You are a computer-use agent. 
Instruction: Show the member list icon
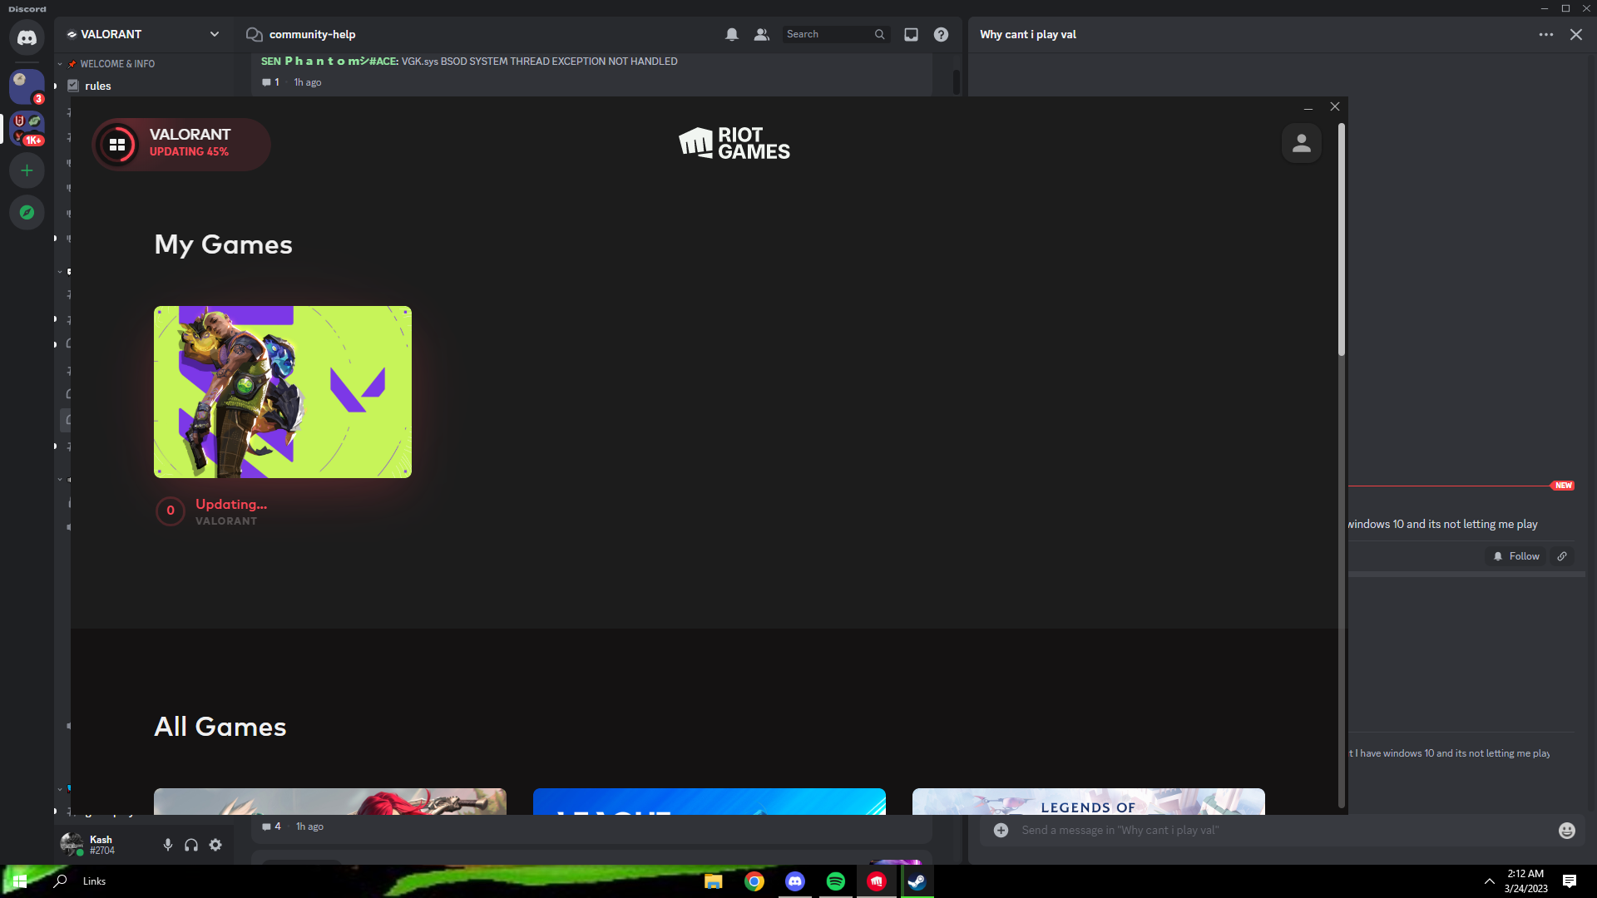pos(761,34)
